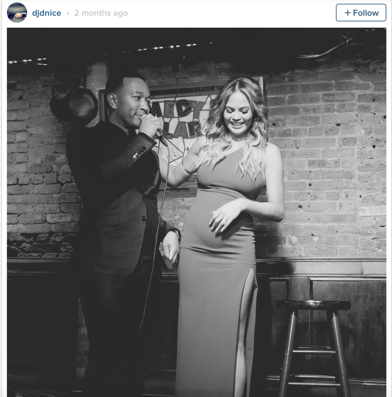Viewport: 392px width, 397px height.
Task: Click the brick wall right of the woman
Action: (328, 160)
